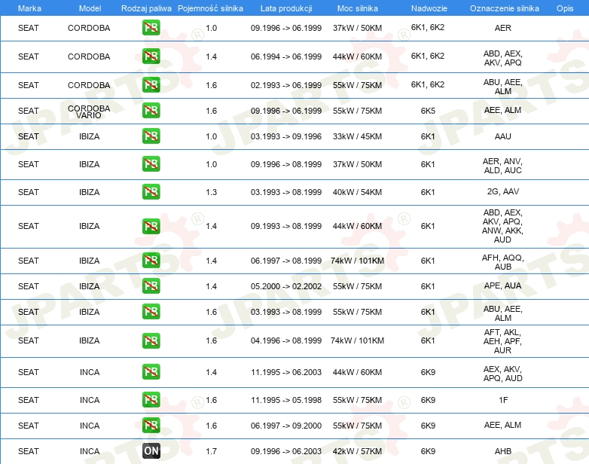589x464 pixels.
Task: Click the petrol icon in Cordoba Vario row
Action: [x=151, y=111]
